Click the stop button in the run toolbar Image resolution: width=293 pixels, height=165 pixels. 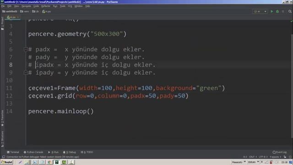pyautogui.click(x=283, y=11)
